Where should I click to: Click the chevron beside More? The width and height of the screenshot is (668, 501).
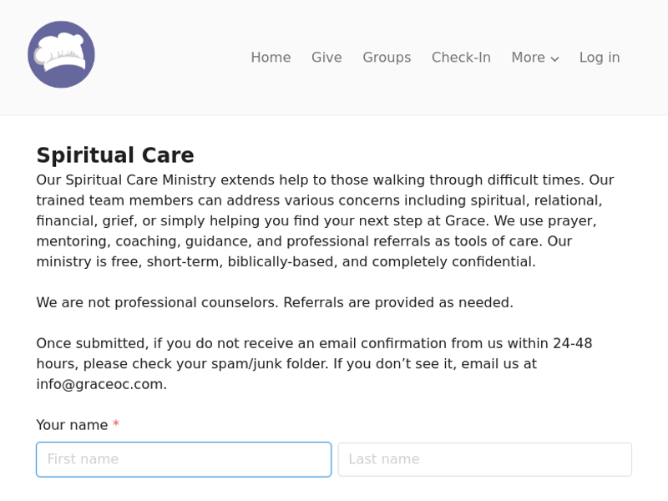[554, 59]
